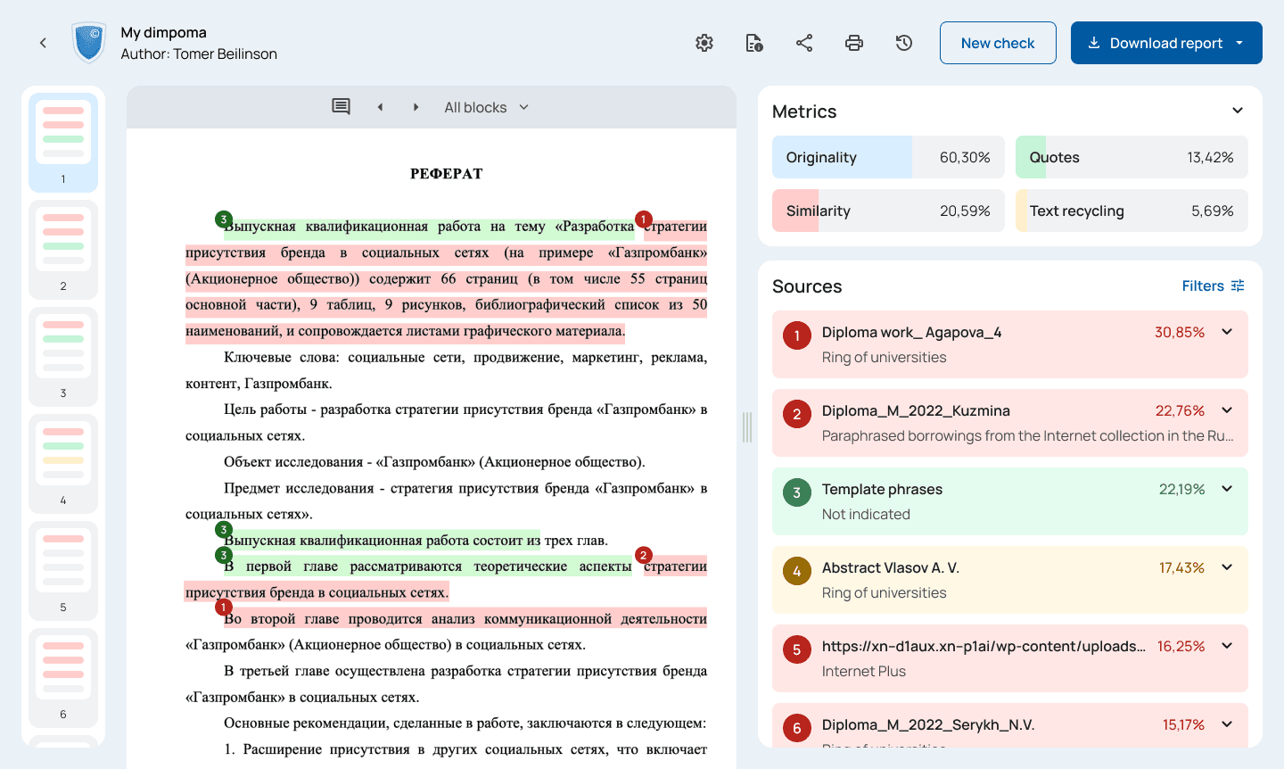
Task: Open check history clock icon
Action: coord(904,43)
